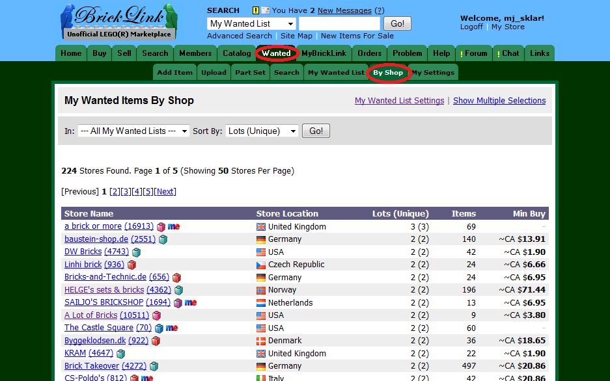Image resolution: width=610 pixels, height=381 pixels.
Task: Click red brick icon beside Linhi brick
Action: 132,265
